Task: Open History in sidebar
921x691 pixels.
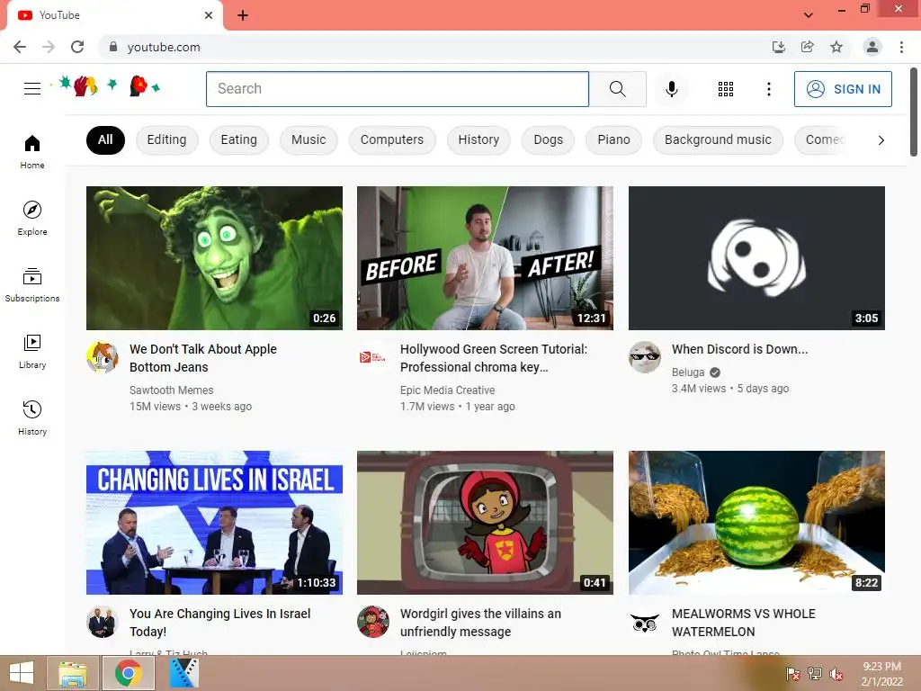Action: [x=32, y=417]
